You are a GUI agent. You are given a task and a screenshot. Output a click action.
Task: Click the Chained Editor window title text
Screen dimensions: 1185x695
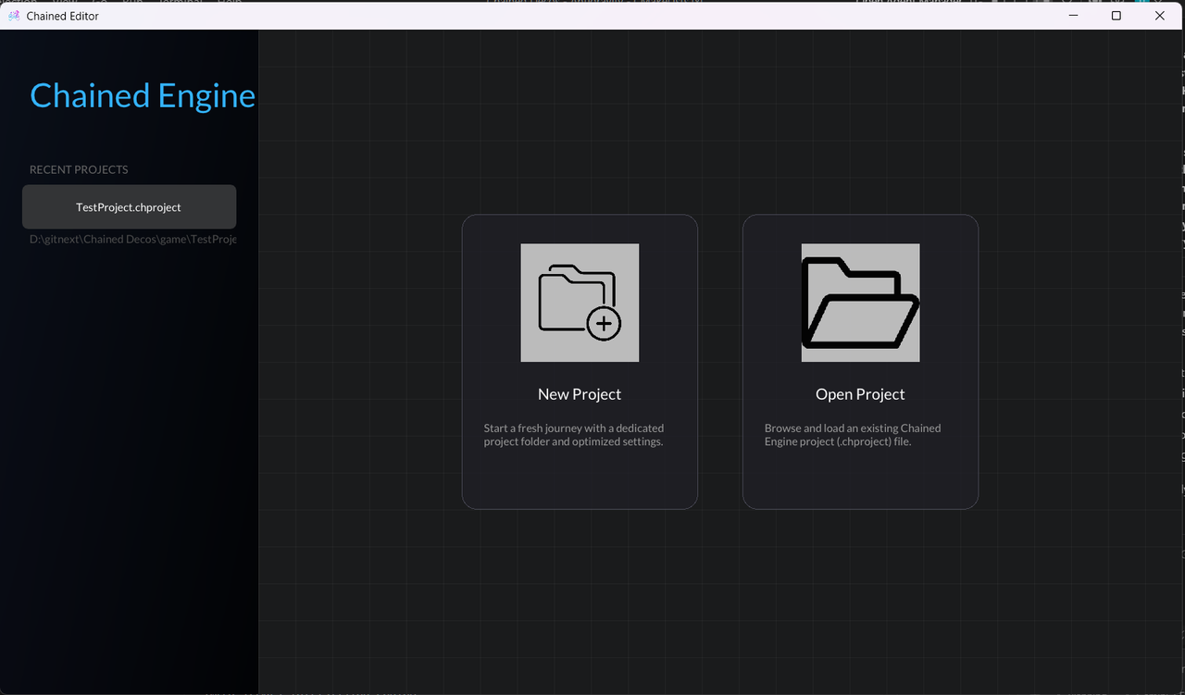(63, 15)
